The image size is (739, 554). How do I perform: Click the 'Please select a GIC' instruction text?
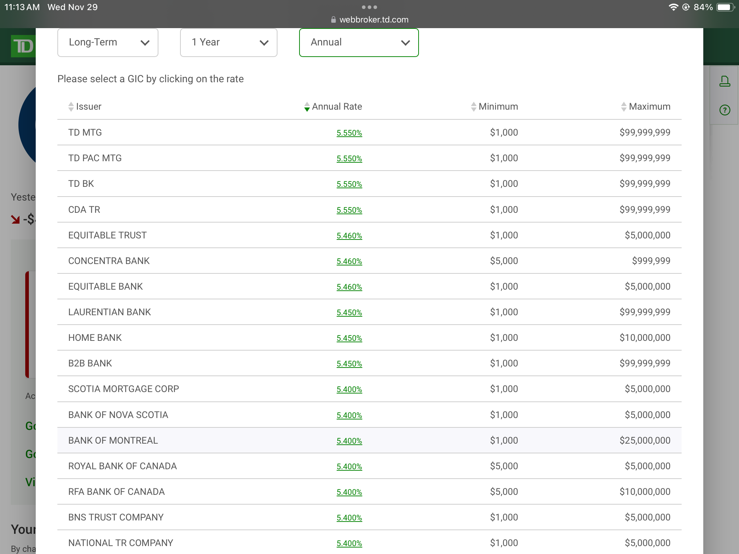(x=150, y=79)
